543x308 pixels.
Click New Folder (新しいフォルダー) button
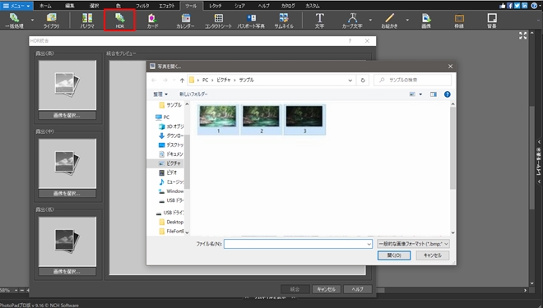[193, 94]
